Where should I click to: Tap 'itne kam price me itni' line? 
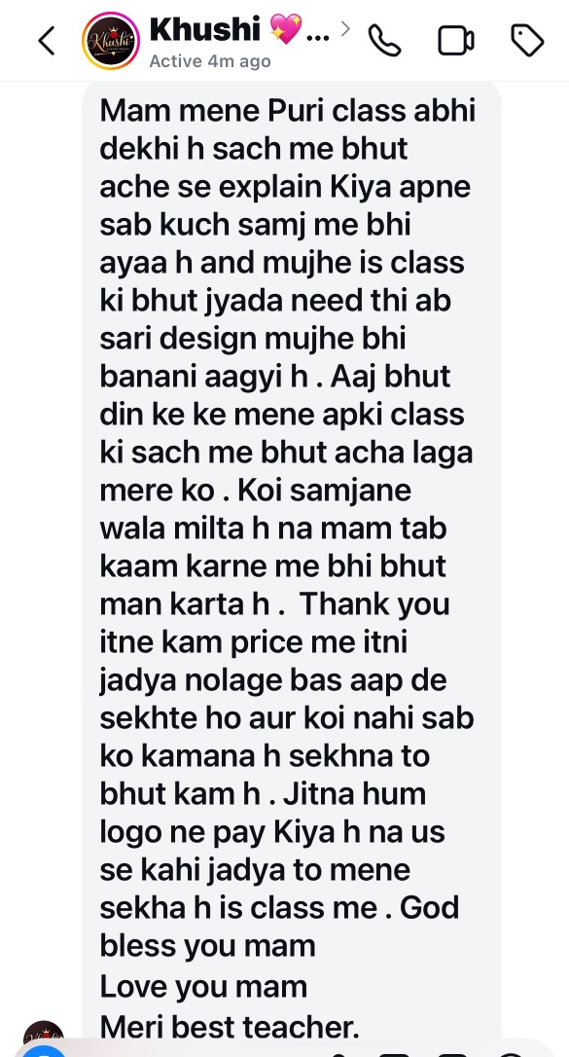[254, 642]
